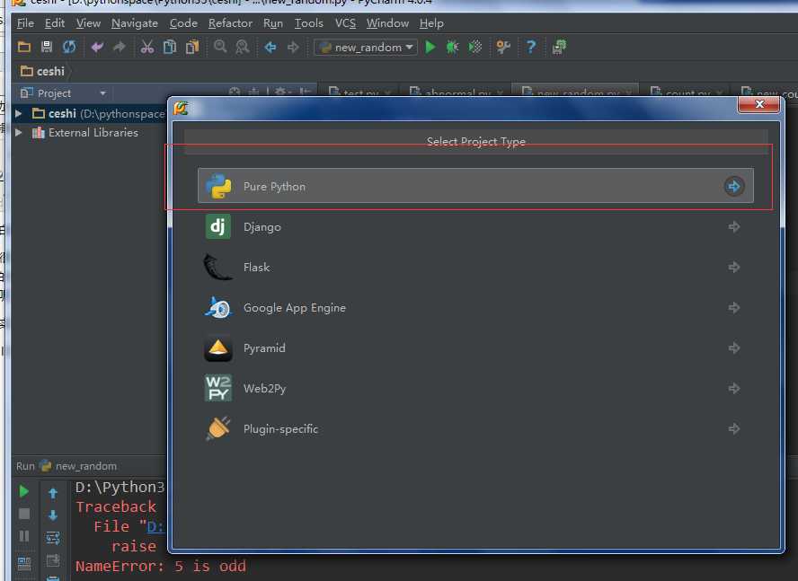
Task: Click the Cut scissors icon
Action: (x=147, y=48)
